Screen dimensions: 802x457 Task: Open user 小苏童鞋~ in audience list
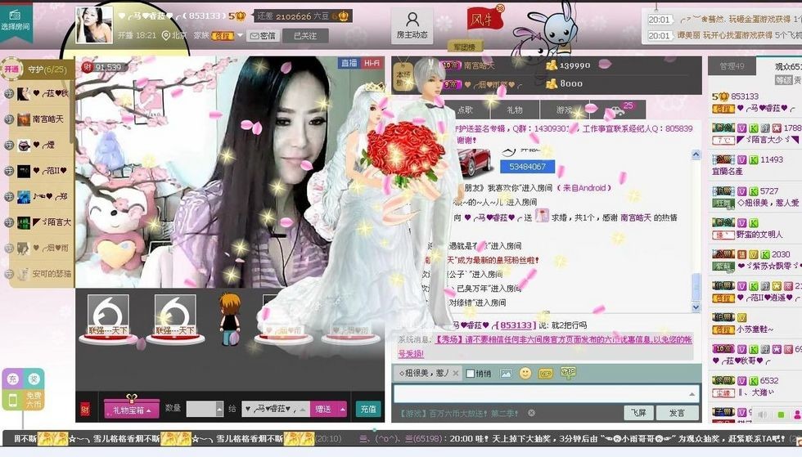pos(755,329)
